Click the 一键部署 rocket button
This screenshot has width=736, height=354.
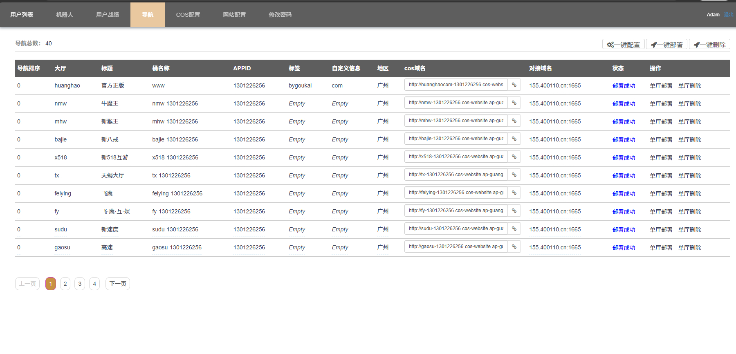(x=666, y=45)
